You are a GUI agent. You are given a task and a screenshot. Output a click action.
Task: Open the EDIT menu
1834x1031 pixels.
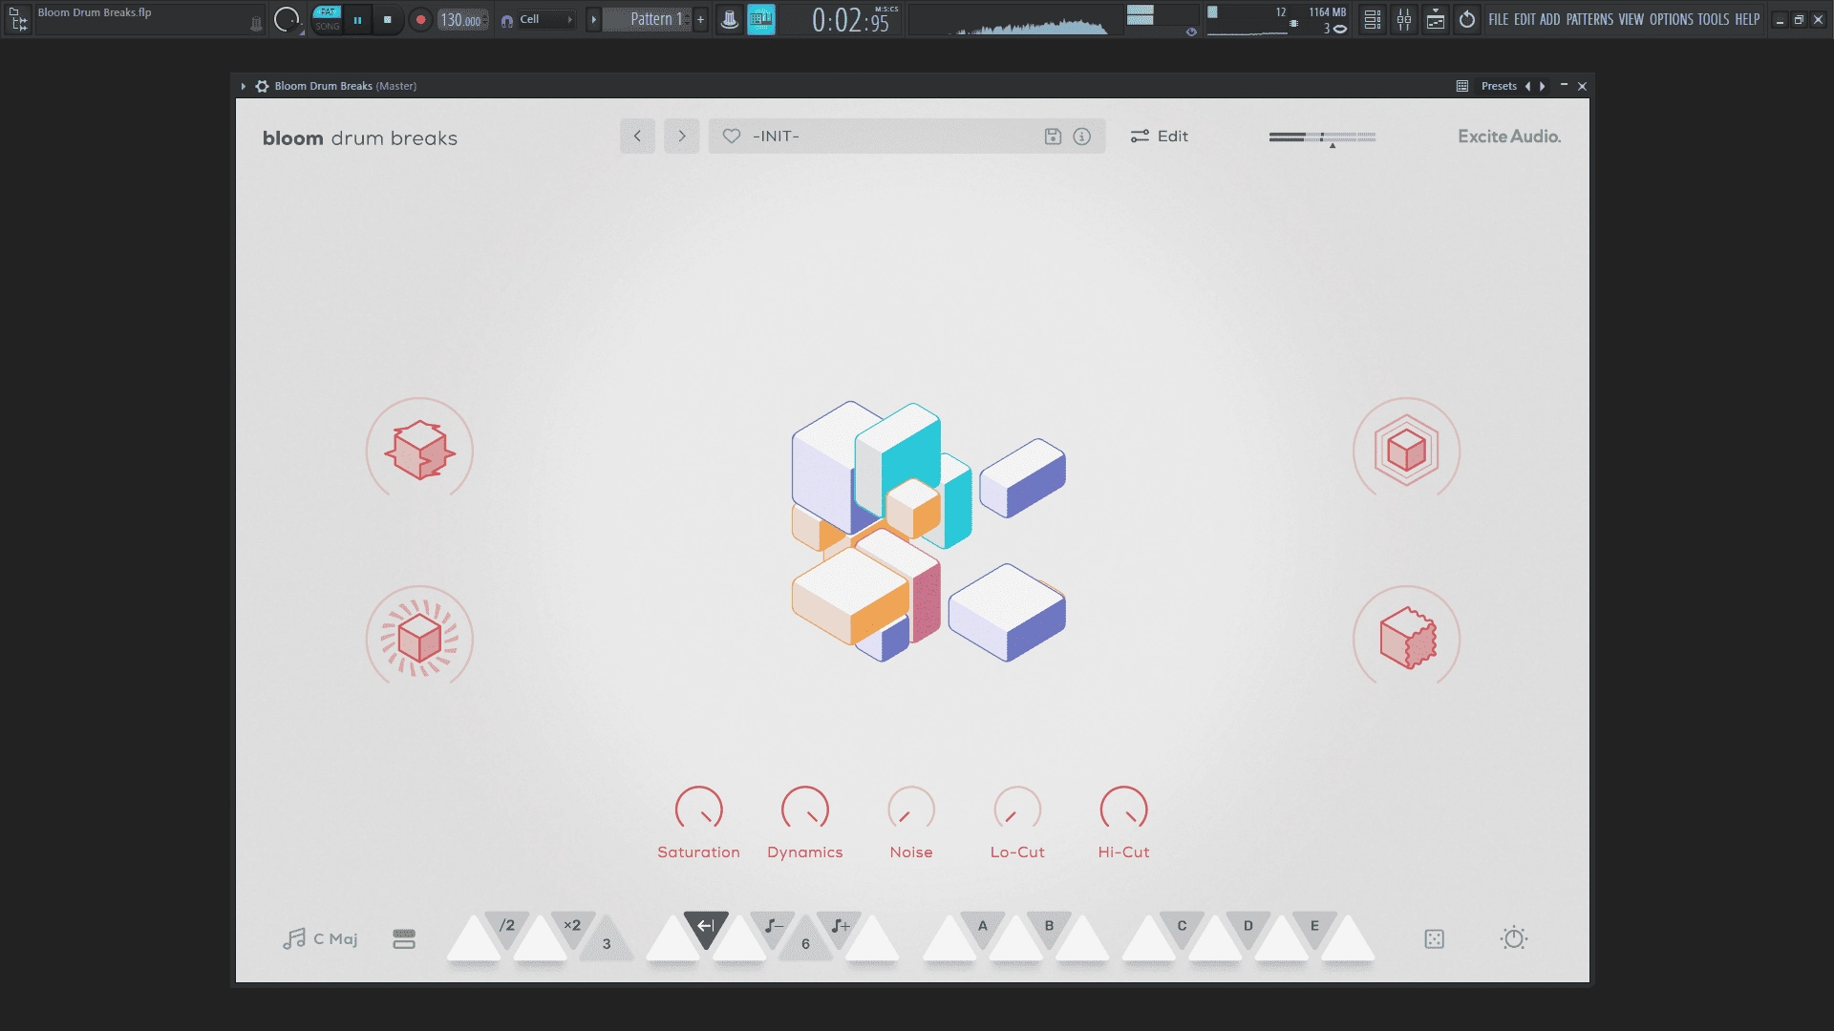(x=1525, y=19)
